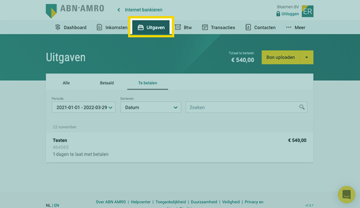Screen dimensions: 360x208
Task: Click the lock icon beside Uitloggen
Action: point(278,14)
